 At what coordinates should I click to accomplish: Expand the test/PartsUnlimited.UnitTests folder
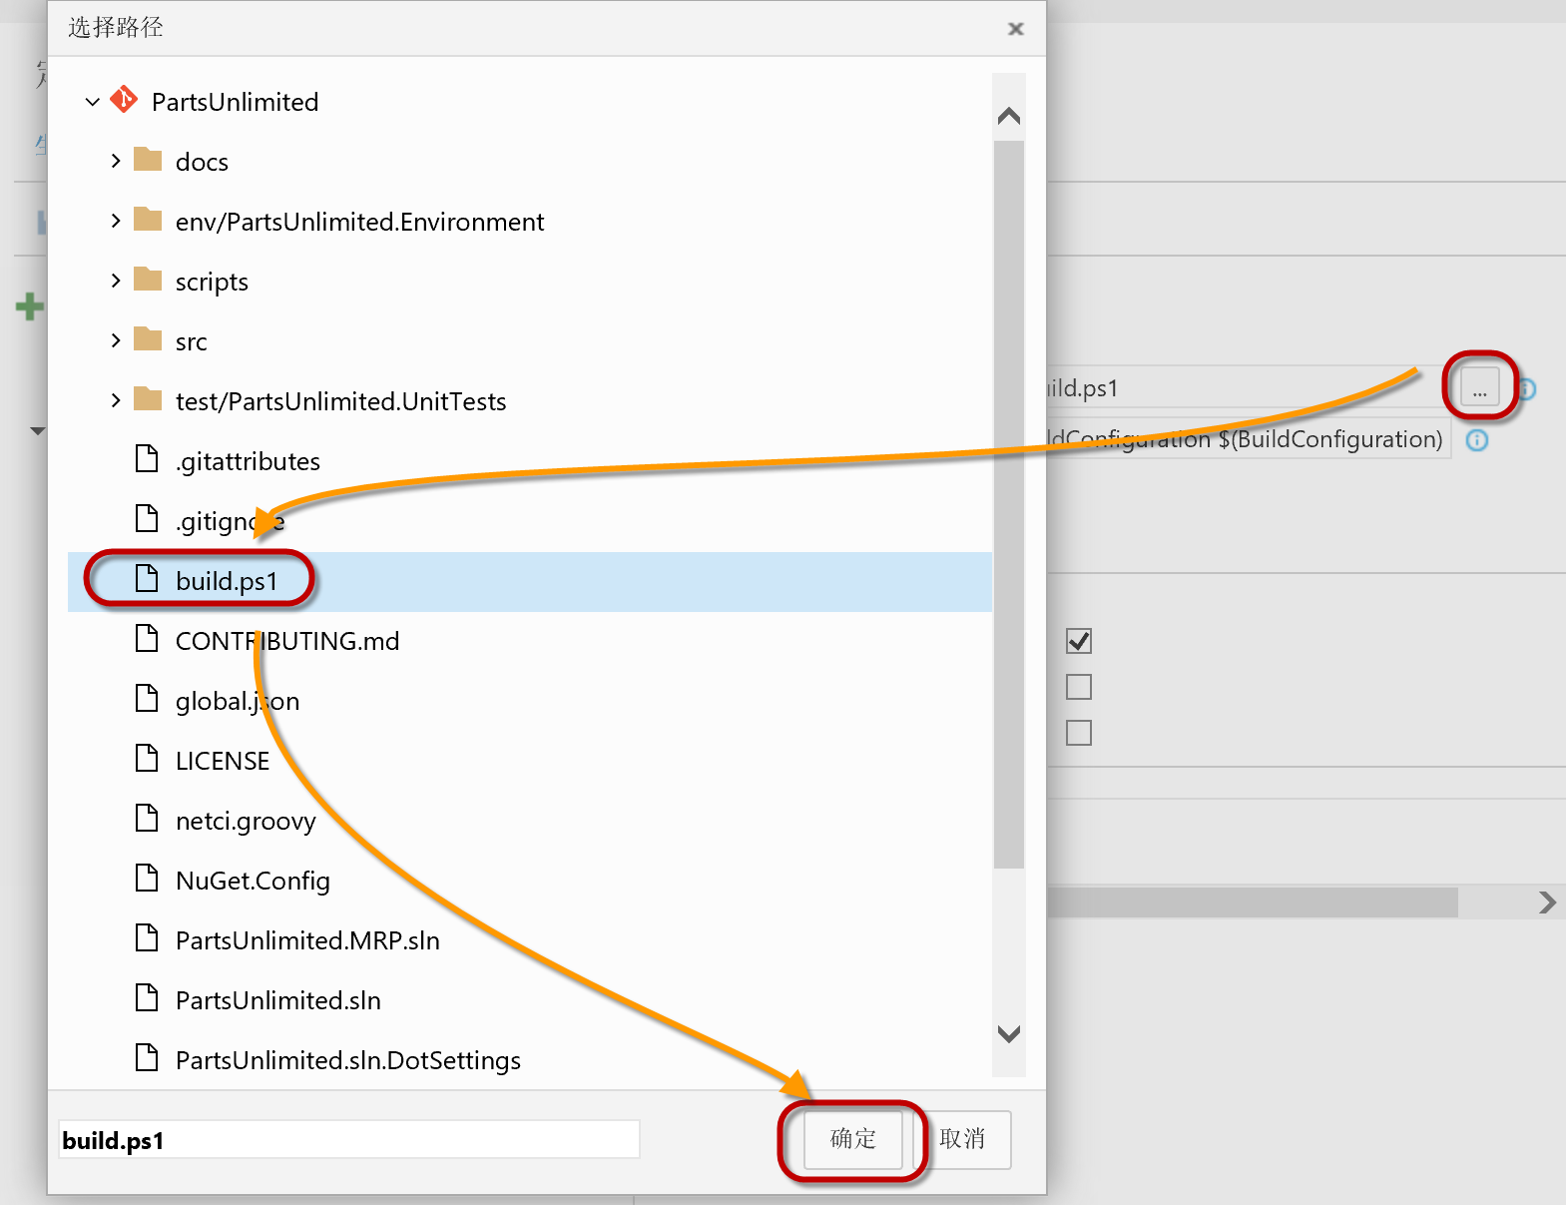[116, 400]
